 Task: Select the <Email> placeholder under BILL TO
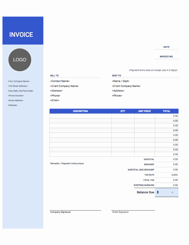55,100
